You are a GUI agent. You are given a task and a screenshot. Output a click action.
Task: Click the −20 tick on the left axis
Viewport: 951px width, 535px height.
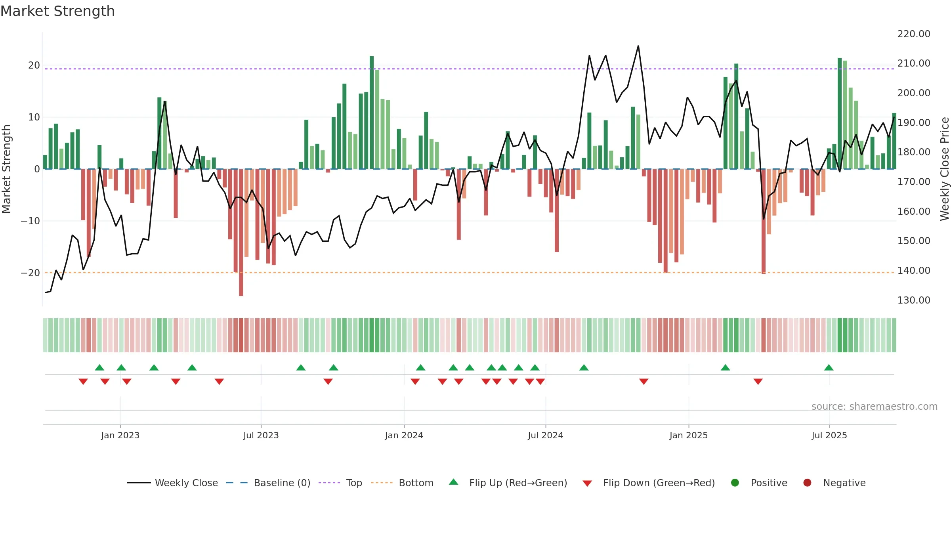click(31, 273)
